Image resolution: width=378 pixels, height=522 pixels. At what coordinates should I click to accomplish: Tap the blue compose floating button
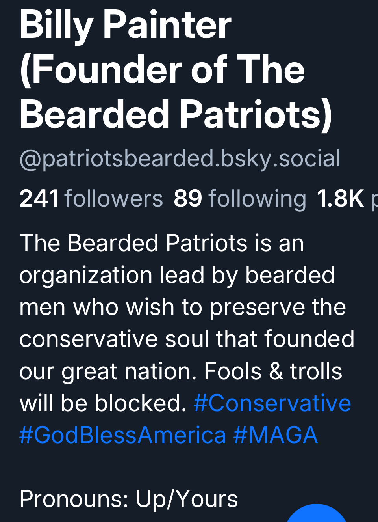[316, 514]
